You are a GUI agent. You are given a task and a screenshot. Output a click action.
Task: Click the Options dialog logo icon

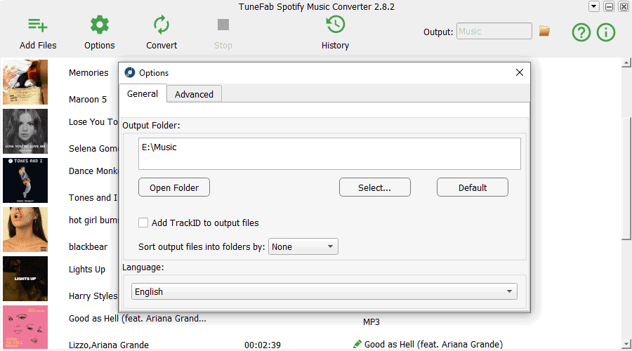[x=130, y=72]
